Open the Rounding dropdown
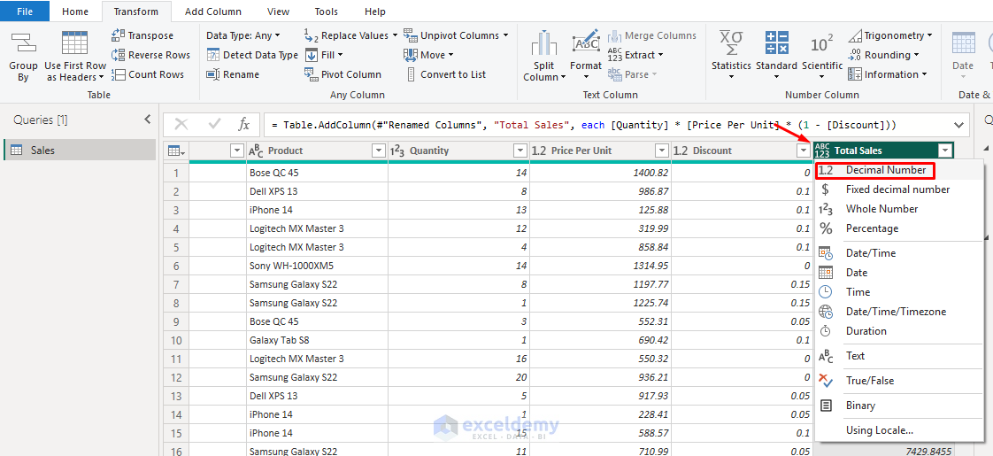Screen dimensions: 993x456 pos(883,55)
